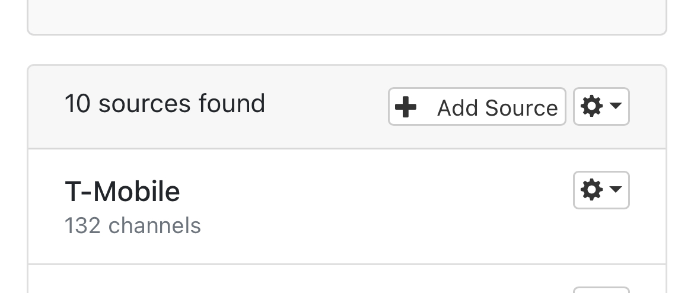This screenshot has width=694, height=293.
Task: Click the divider line below the T-Mobile row
Action: point(346,264)
